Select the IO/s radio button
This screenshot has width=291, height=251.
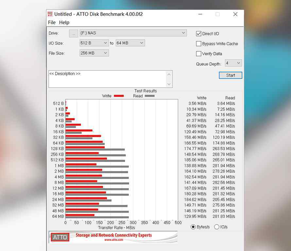pos(216,227)
